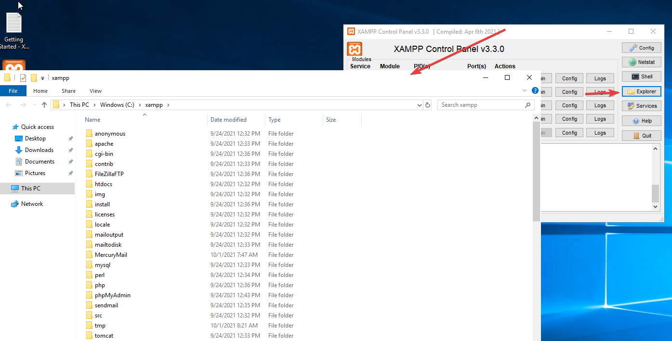Select Desktop in Quick access
The height and width of the screenshot is (341, 672).
35,139
